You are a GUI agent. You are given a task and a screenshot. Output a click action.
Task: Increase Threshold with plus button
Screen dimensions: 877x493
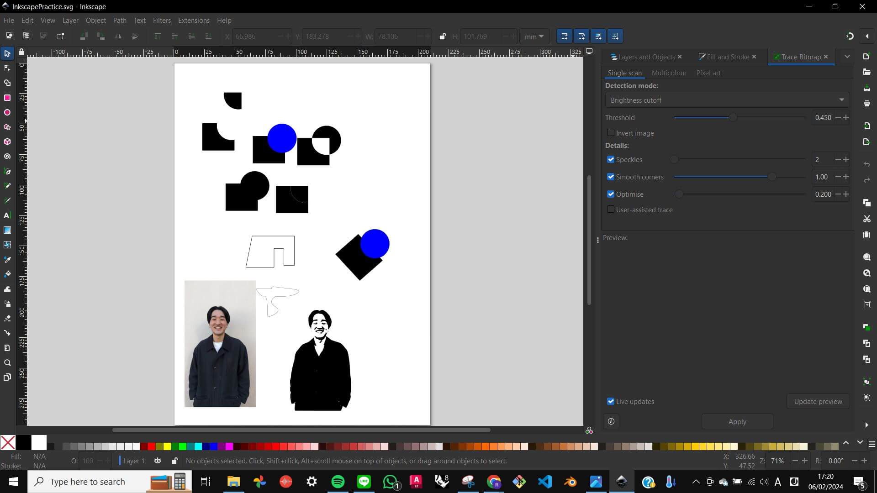point(846,117)
